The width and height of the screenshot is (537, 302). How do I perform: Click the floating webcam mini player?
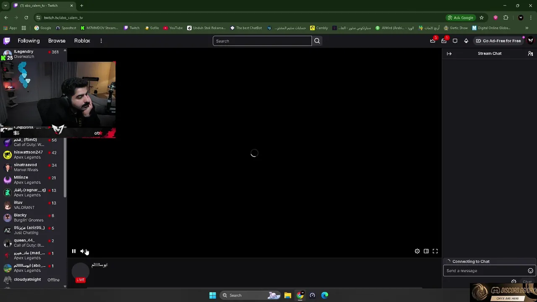(x=58, y=100)
